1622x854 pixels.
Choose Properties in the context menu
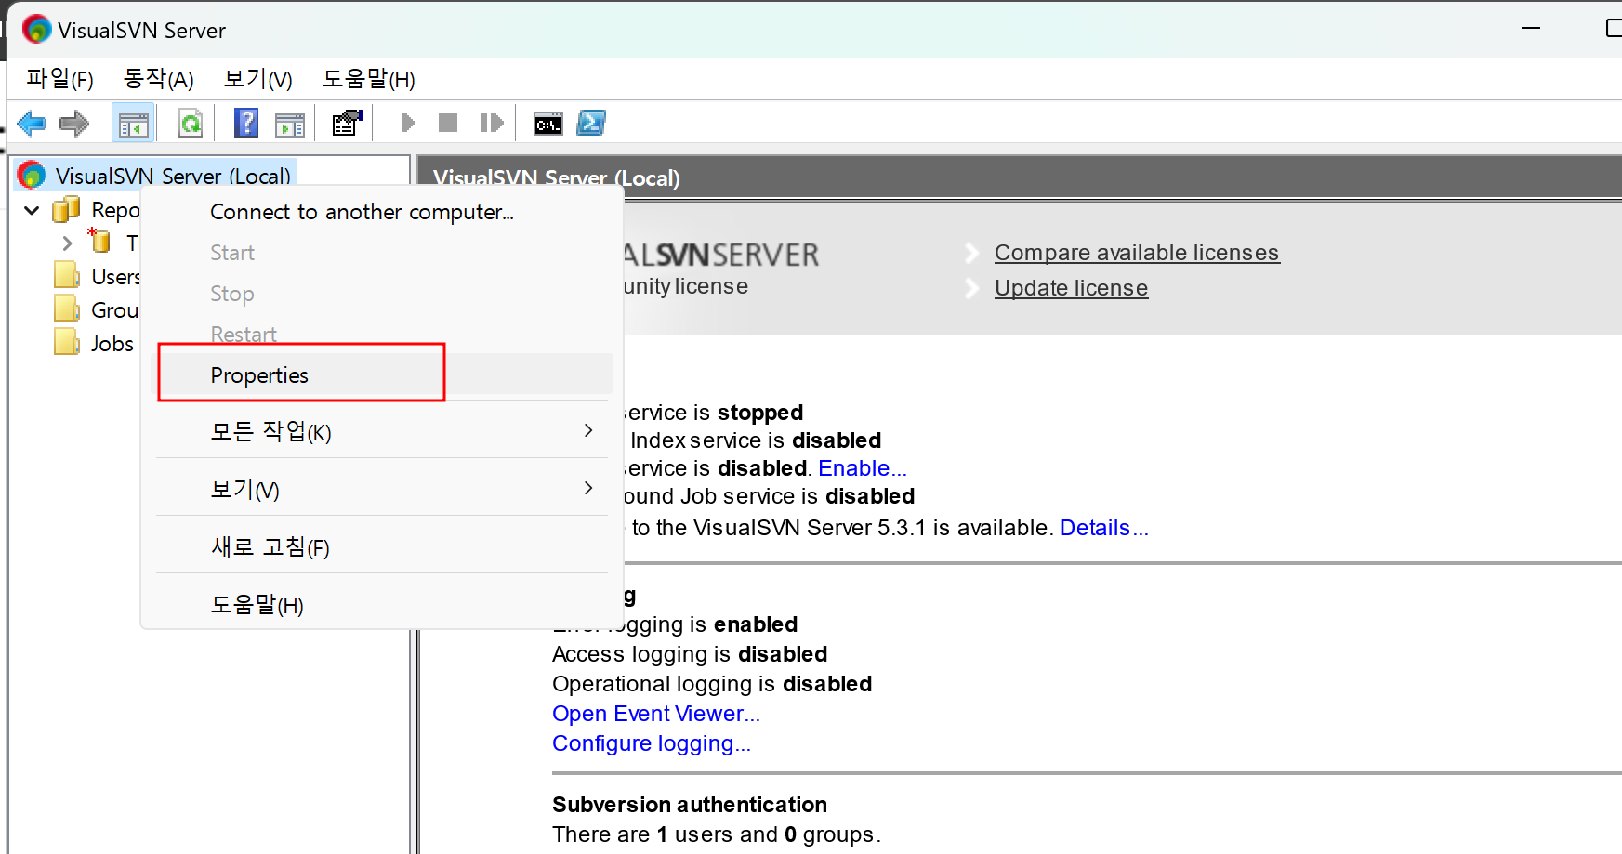click(383, 375)
